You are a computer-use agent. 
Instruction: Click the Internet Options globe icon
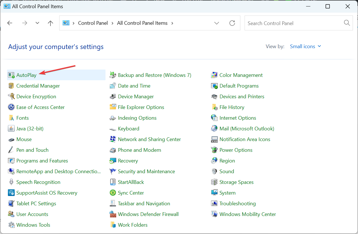(x=214, y=118)
